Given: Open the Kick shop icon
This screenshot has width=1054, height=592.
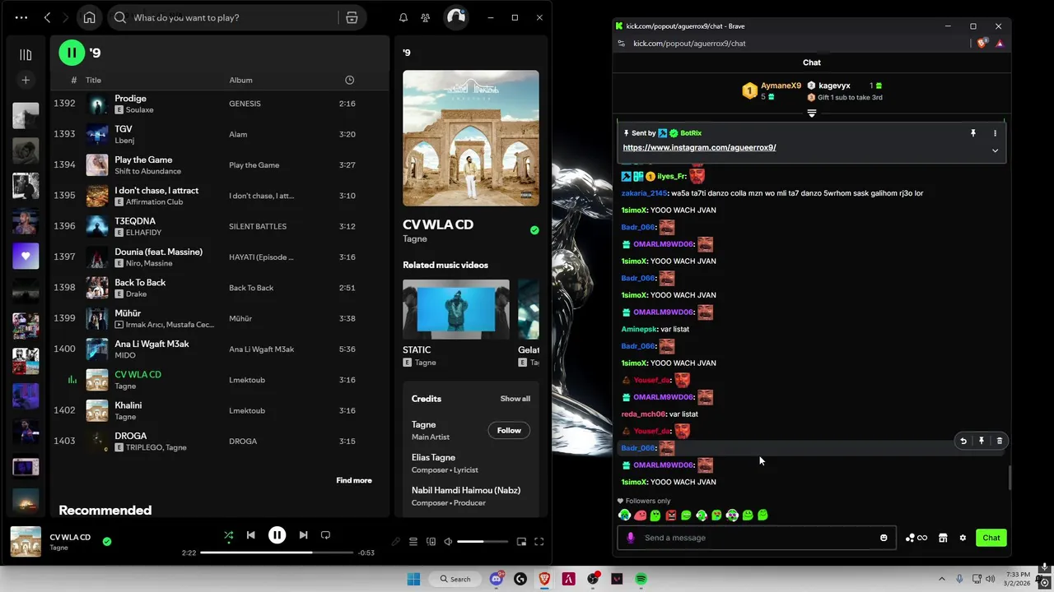Looking at the screenshot, I should tap(943, 538).
